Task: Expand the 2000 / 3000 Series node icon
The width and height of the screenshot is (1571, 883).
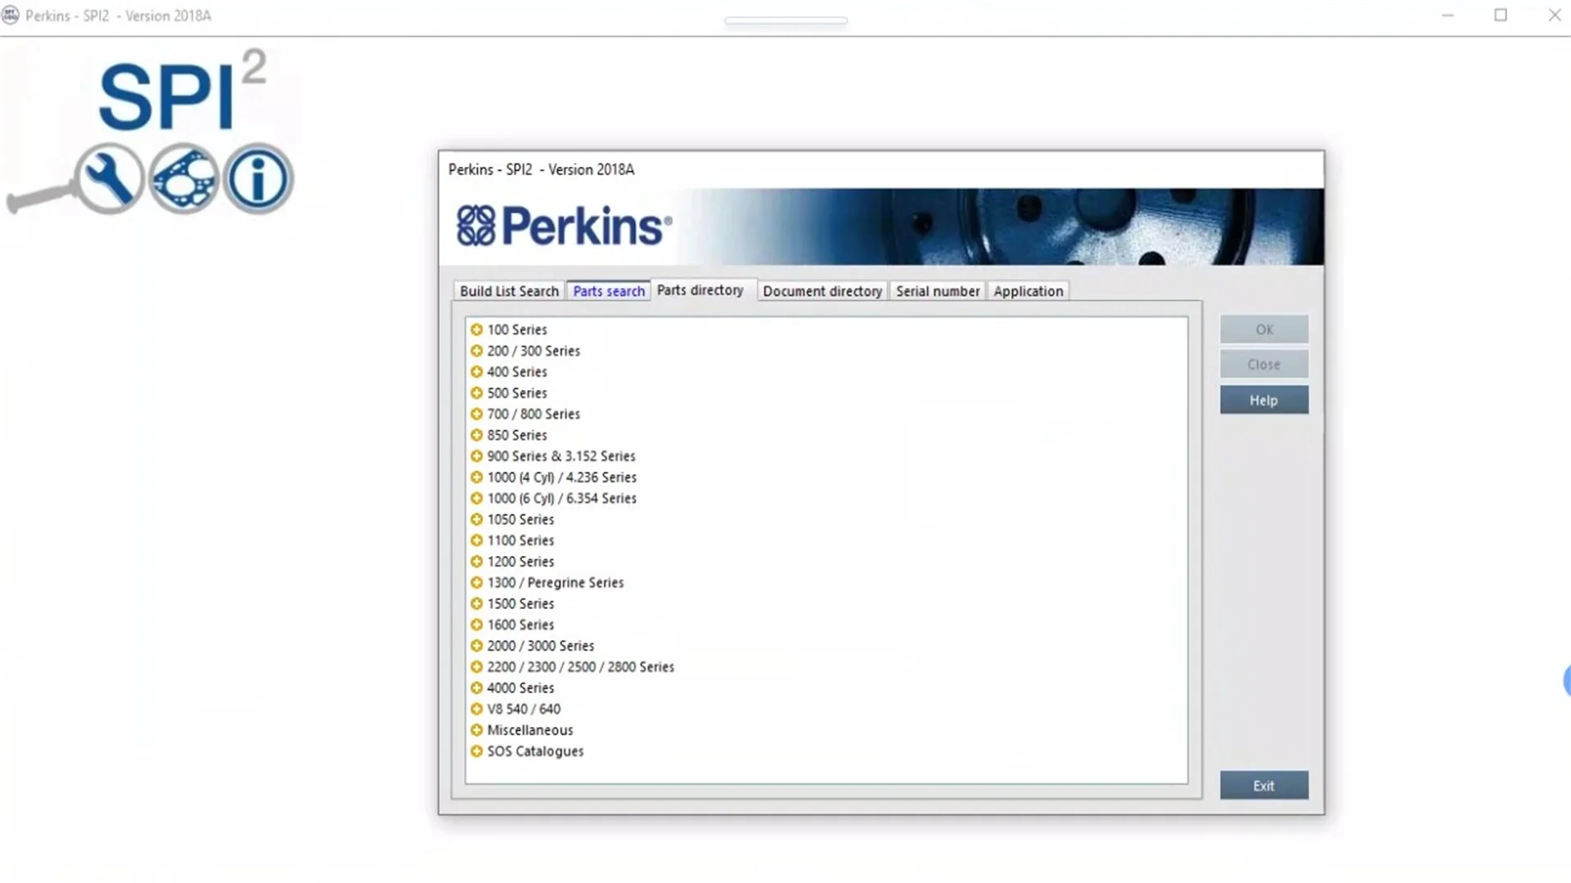Action: pyautogui.click(x=476, y=646)
